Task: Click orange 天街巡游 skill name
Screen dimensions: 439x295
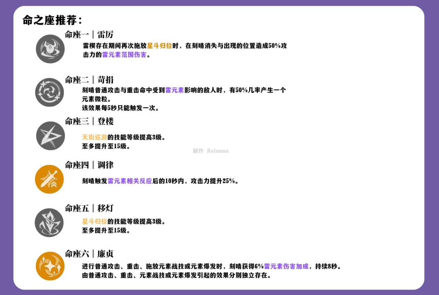Action: click(x=95, y=137)
